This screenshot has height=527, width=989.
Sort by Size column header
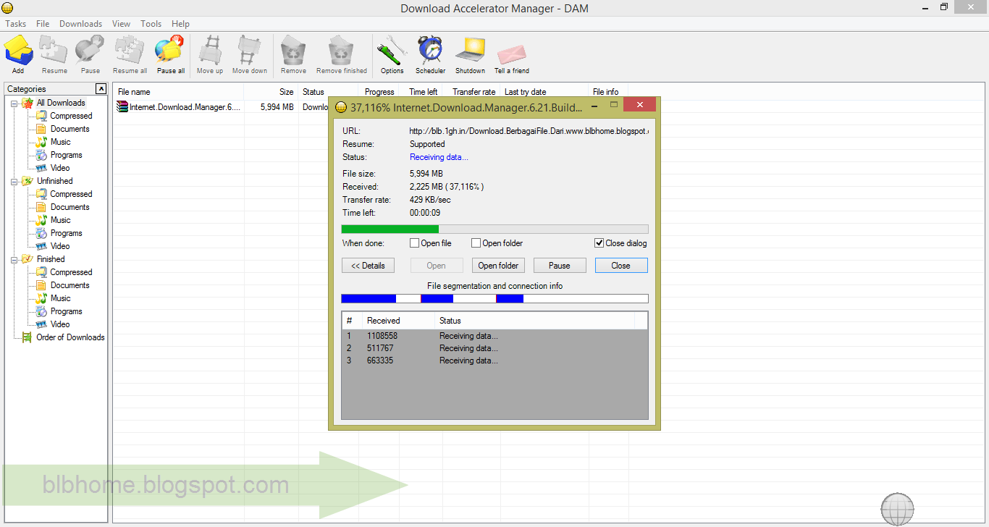(271, 92)
